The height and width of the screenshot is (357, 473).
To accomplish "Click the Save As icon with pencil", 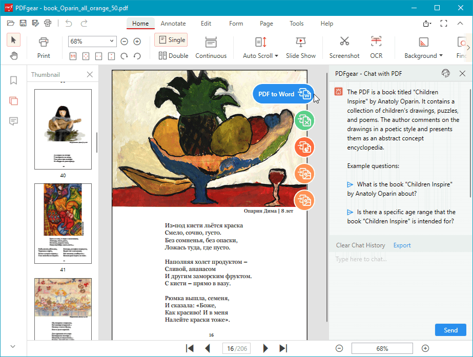I will (35, 23).
